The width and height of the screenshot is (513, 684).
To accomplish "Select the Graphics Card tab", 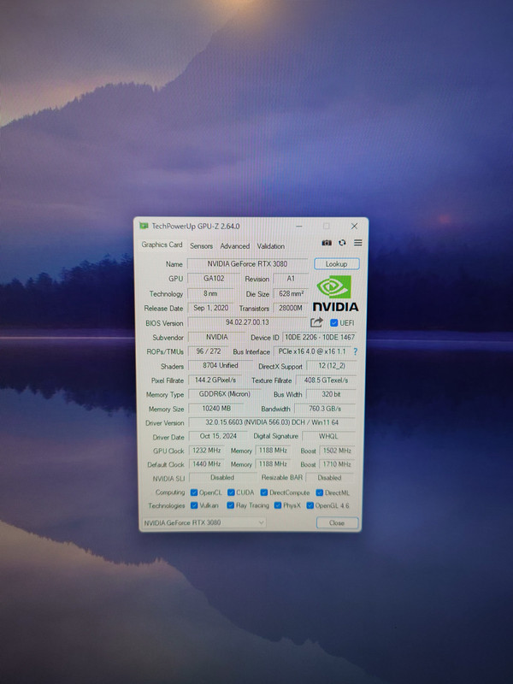I will (162, 245).
